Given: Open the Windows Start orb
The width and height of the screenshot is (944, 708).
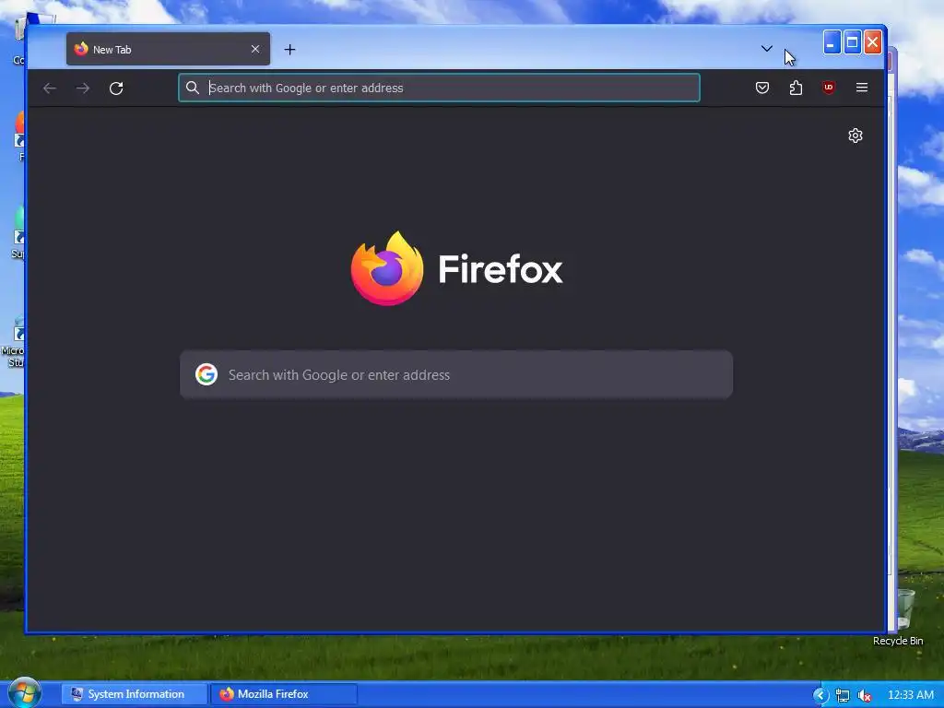Looking at the screenshot, I should pos(24,693).
